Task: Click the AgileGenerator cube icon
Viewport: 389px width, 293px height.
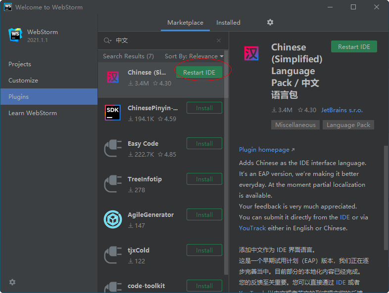Action: click(113, 219)
